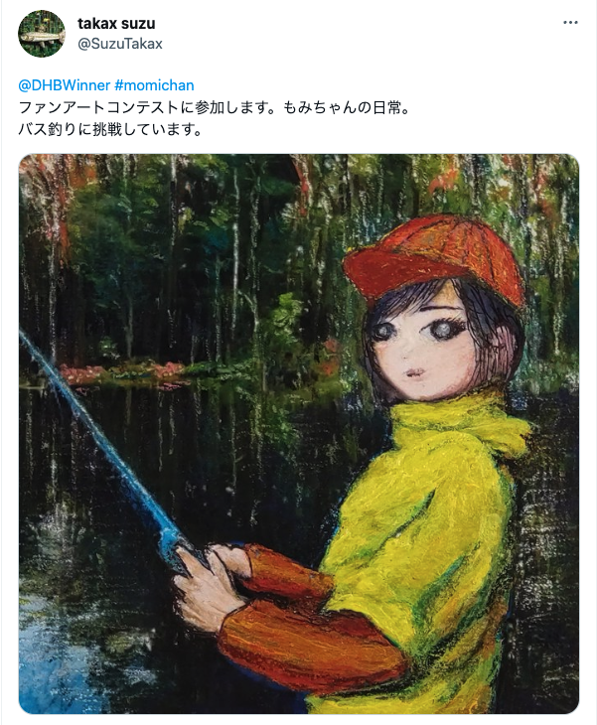Open the takax suzu display name link
This screenshot has width=597, height=725.
116,23
